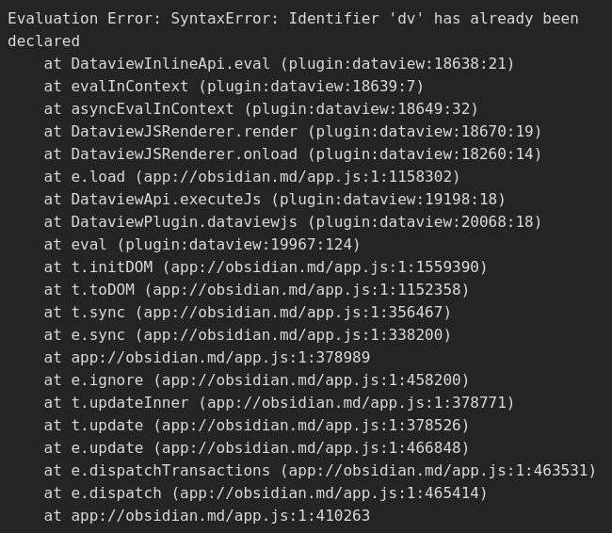Image resolution: width=612 pixels, height=533 pixels.
Task: Click the t.initDOM stack trace line
Action: click(266, 267)
